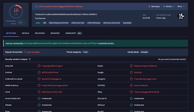Select the detect-debug-environment tag
This screenshot has width=194, height=112.
click(x=59, y=23)
